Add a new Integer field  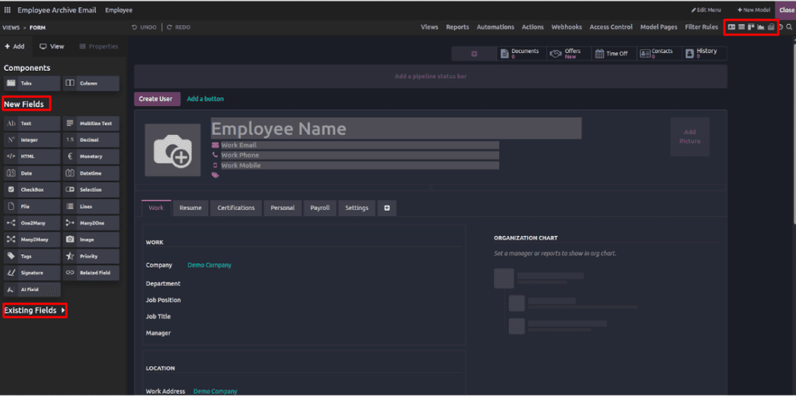[x=32, y=140]
